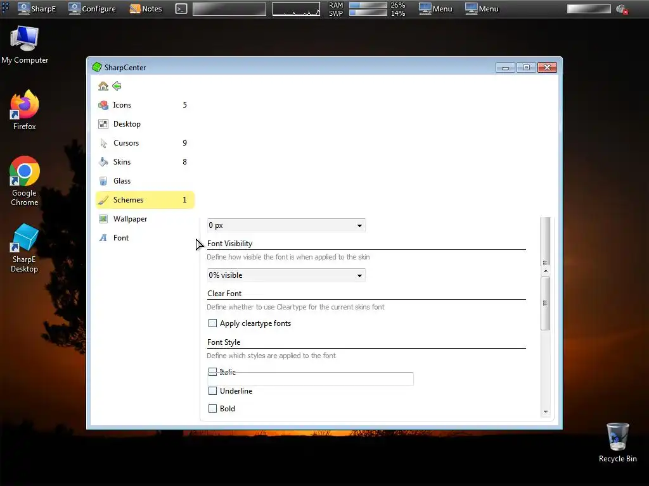Click the grid dots icon at bar's left edge
649x486 pixels.
click(5, 8)
